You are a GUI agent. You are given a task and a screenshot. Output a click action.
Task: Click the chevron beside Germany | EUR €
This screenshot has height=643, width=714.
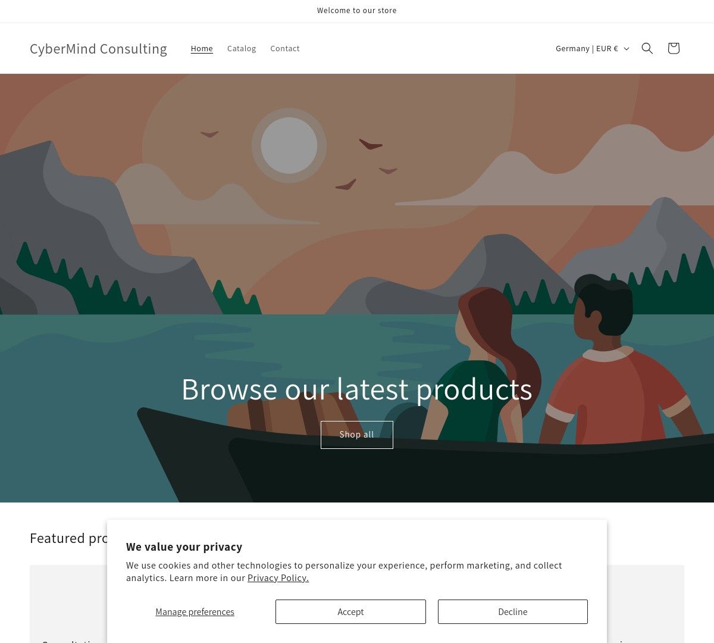point(627,49)
